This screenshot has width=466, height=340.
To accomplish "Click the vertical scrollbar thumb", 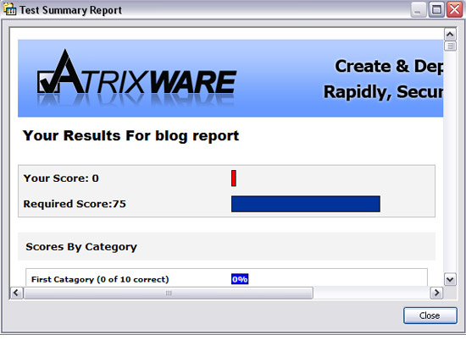I will pyautogui.click(x=450, y=46).
